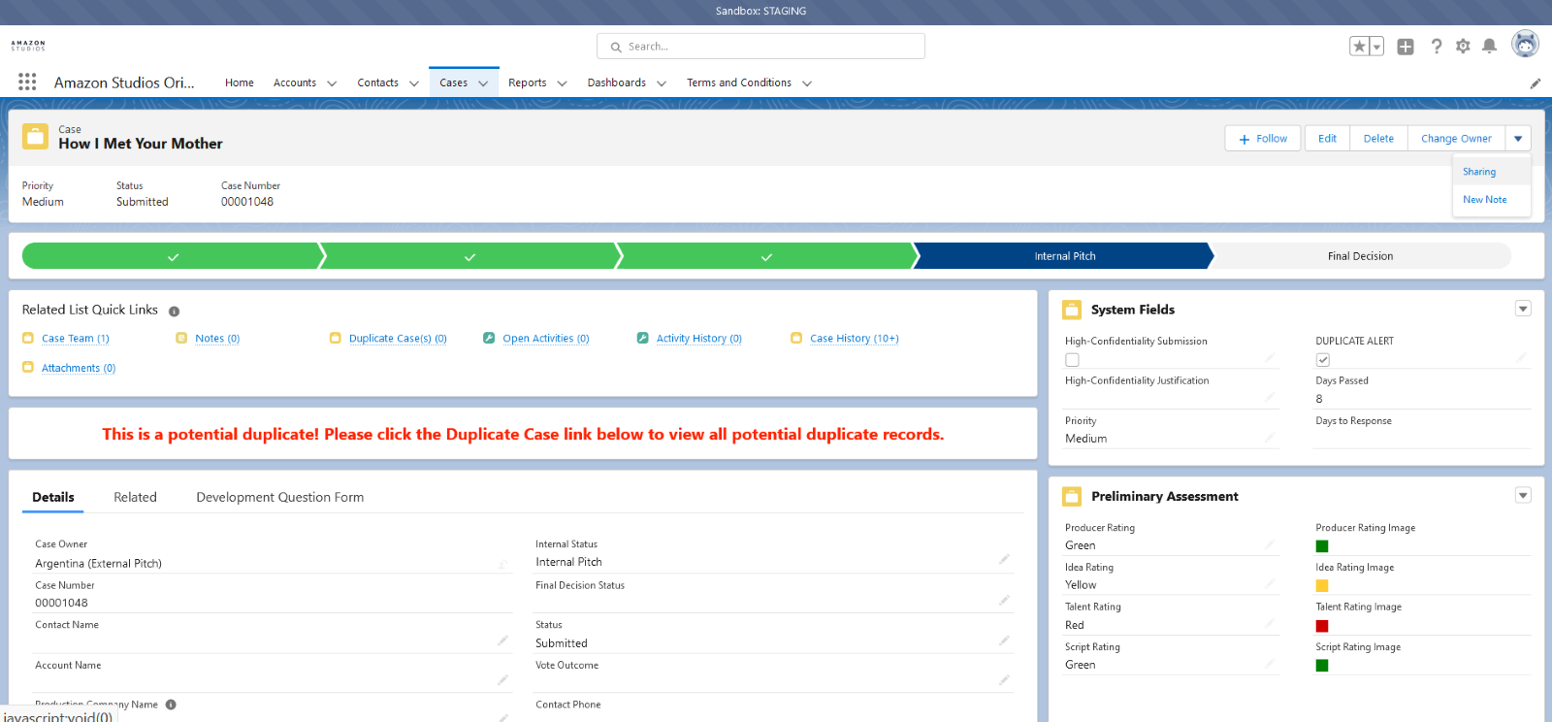Click the Delete button
This screenshot has height=722, width=1552.
coord(1378,139)
